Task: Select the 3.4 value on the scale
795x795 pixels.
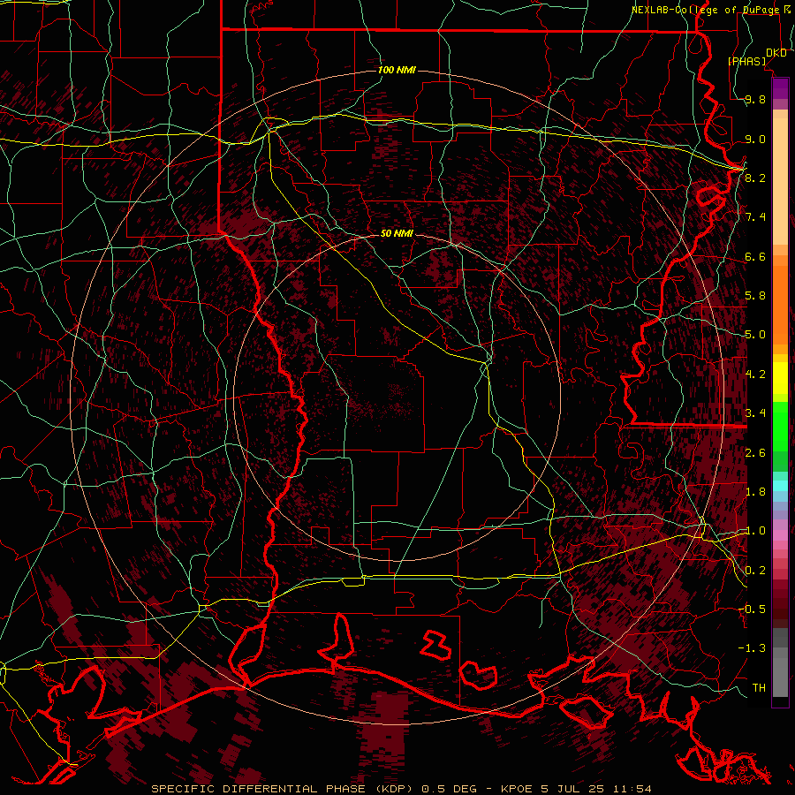Action: pyautogui.click(x=755, y=413)
